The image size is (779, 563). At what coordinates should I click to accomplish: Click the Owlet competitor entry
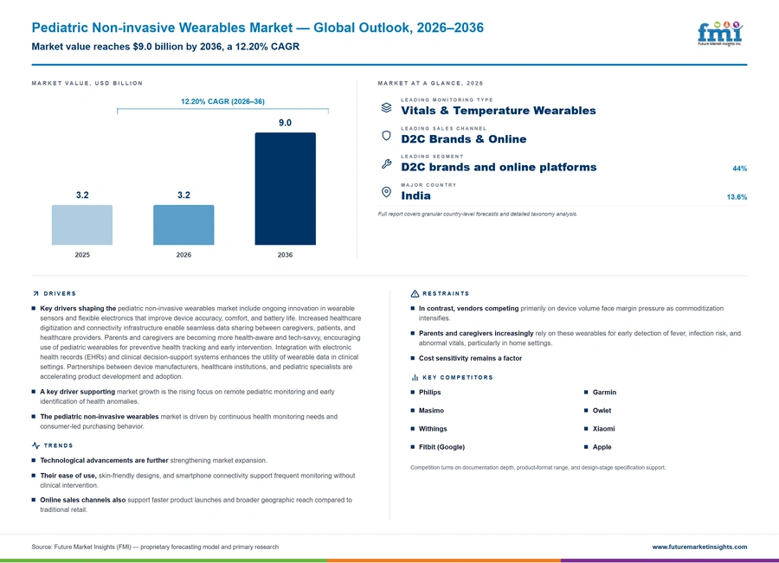tap(602, 411)
